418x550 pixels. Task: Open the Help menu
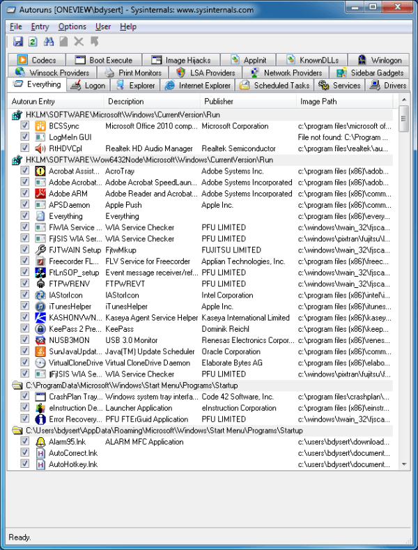pos(128,26)
